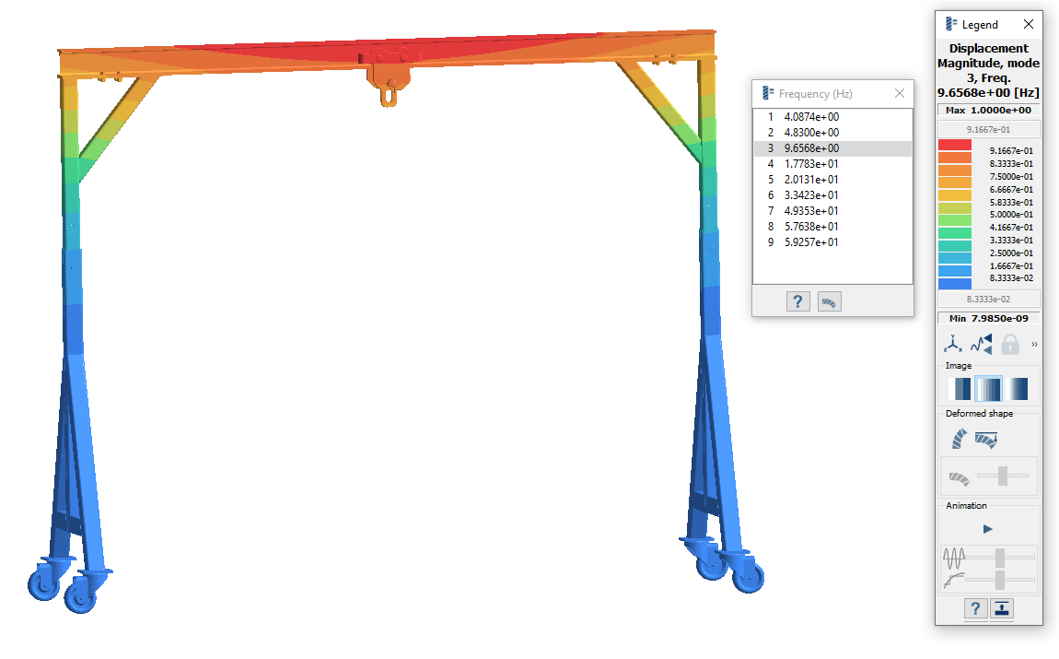The width and height of the screenshot is (1059, 659).
Task: Click the Legend panel title icon
Action: pyautogui.click(x=951, y=24)
